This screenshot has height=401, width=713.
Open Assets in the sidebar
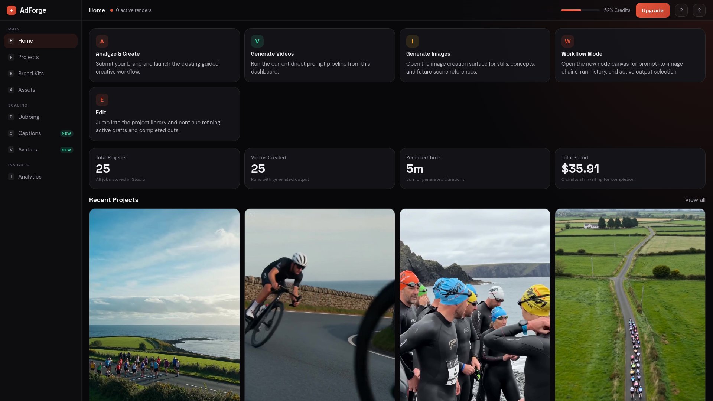[40, 90]
